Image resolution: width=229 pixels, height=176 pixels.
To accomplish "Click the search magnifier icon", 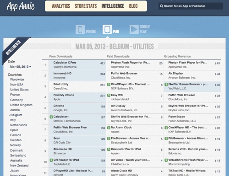I will click(162, 6).
